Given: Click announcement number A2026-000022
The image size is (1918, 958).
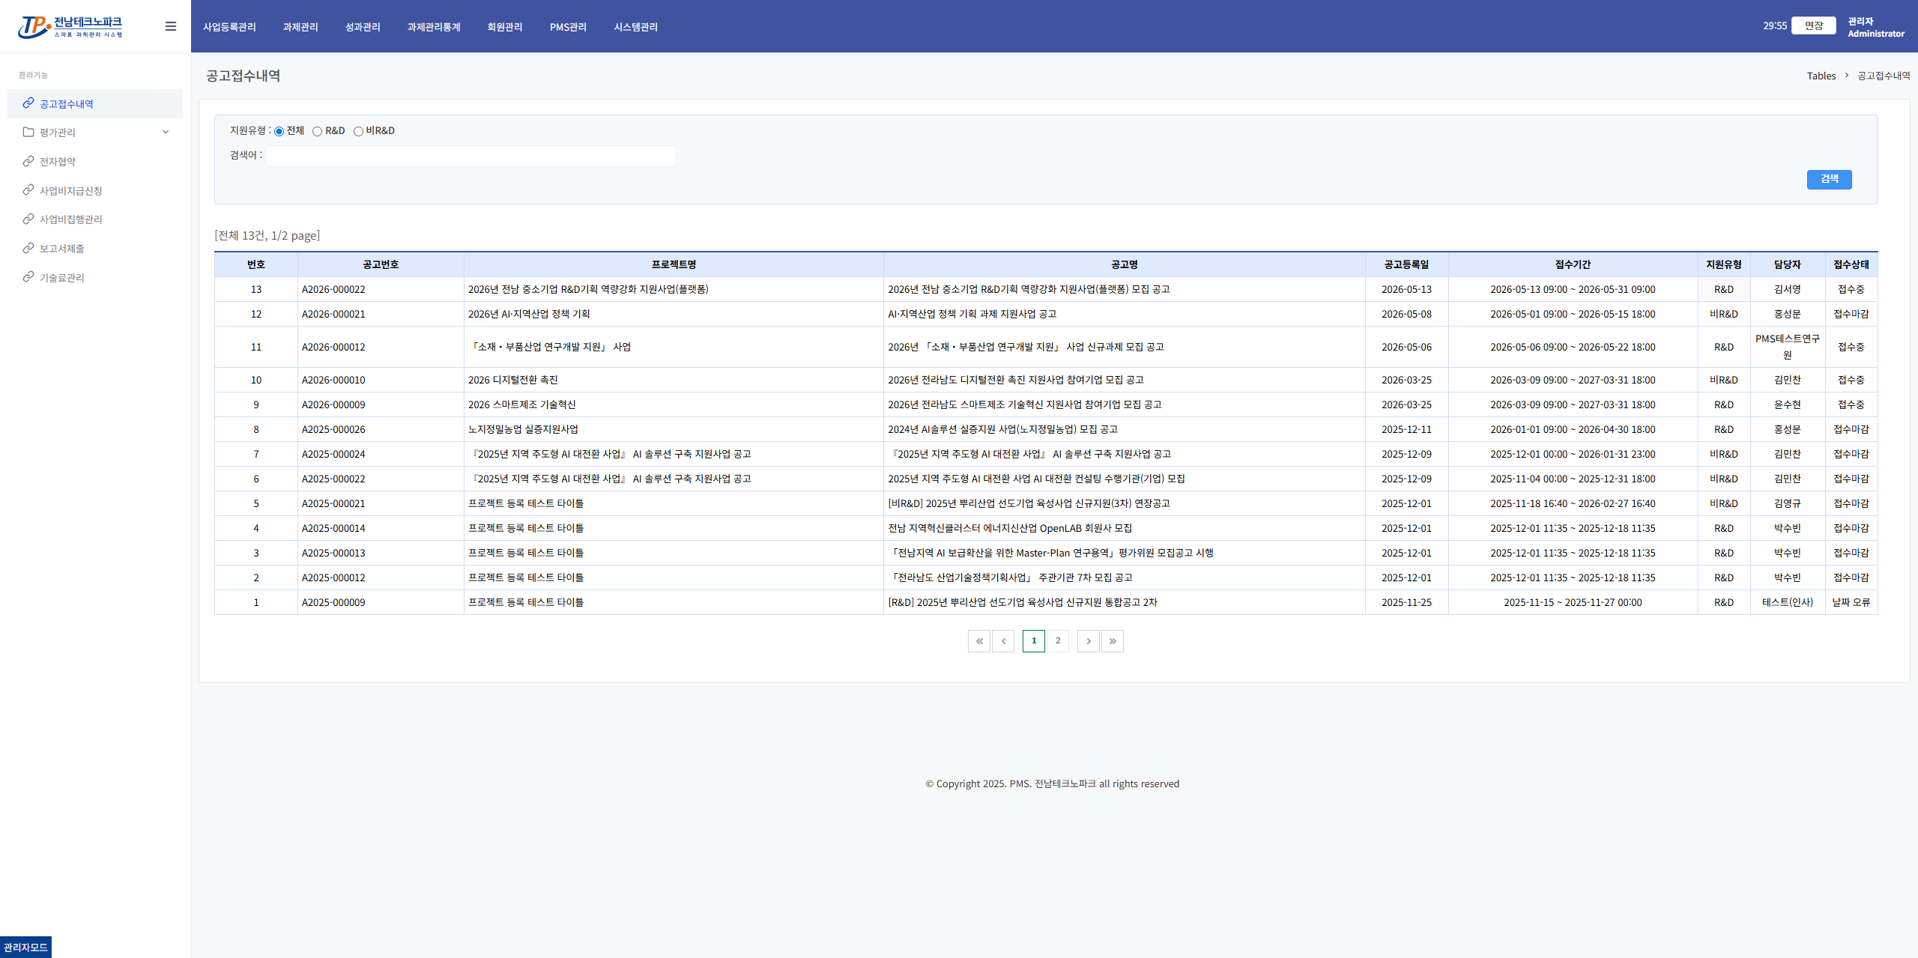Looking at the screenshot, I should [x=333, y=289].
